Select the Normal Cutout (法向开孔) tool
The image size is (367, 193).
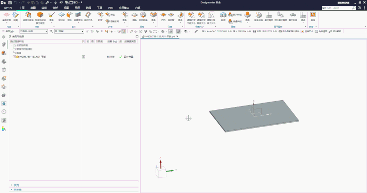pos(88,16)
